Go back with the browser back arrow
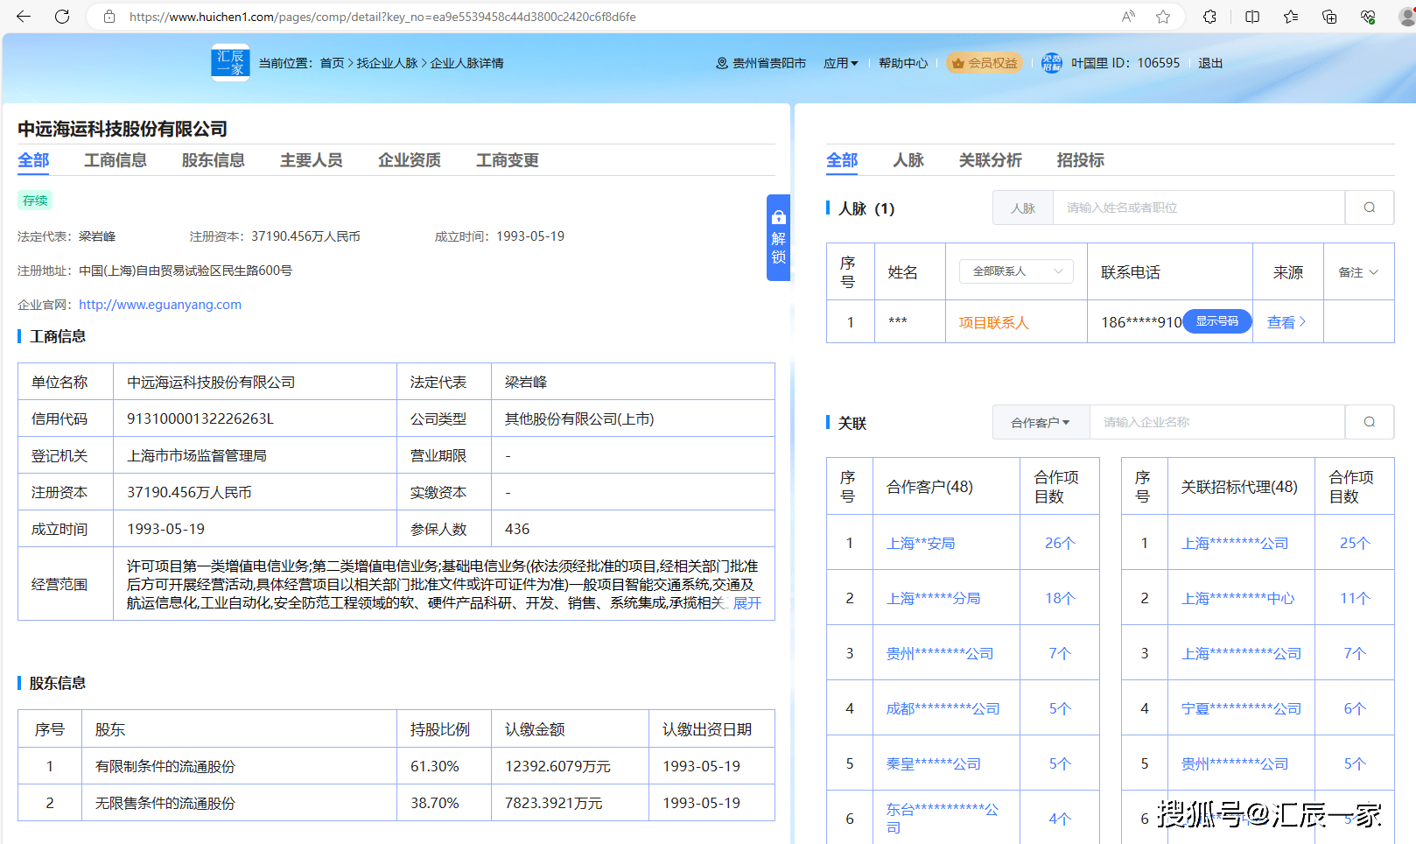1416x844 pixels. click(24, 17)
